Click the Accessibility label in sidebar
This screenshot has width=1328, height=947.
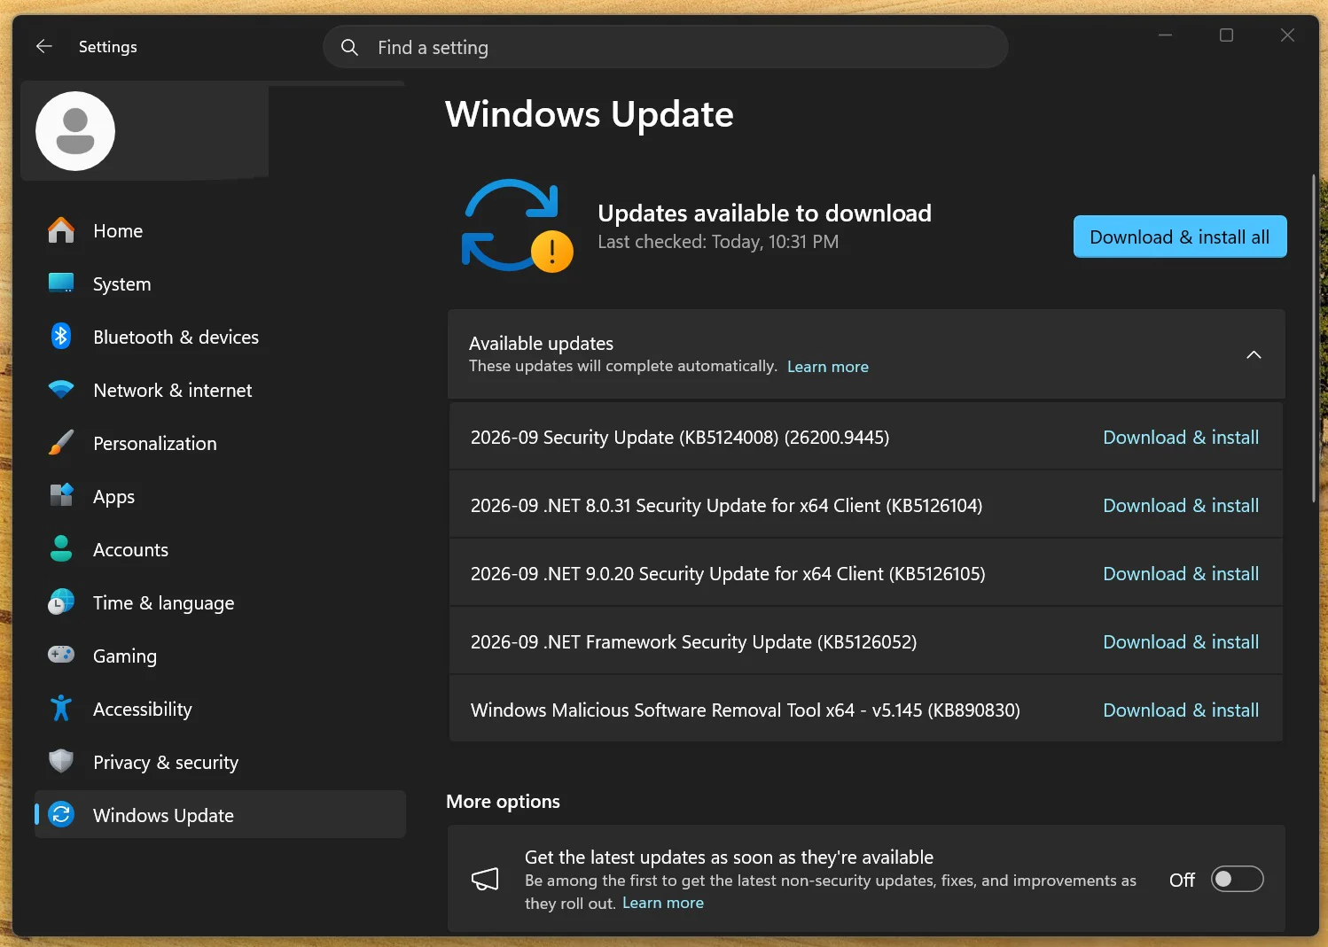[143, 710]
